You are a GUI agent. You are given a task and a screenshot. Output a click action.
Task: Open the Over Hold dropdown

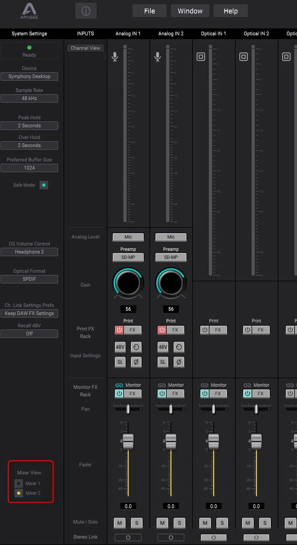click(29, 145)
